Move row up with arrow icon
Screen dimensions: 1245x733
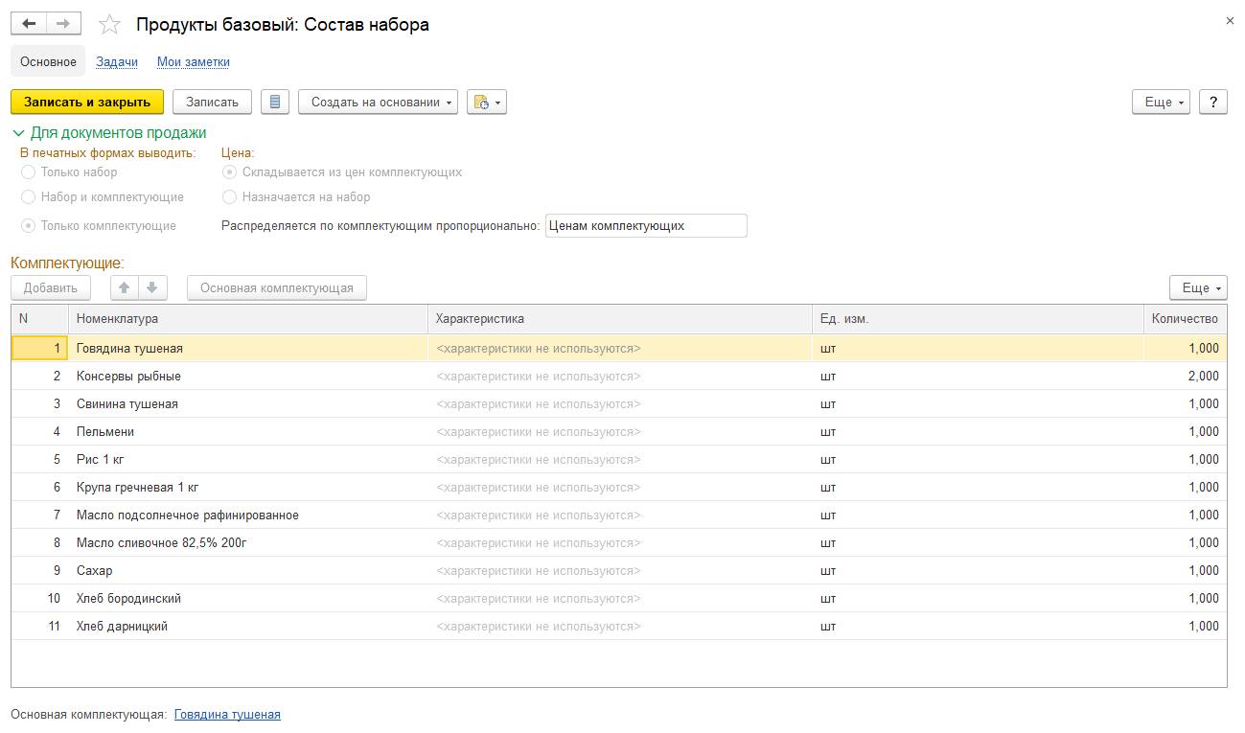(x=125, y=287)
